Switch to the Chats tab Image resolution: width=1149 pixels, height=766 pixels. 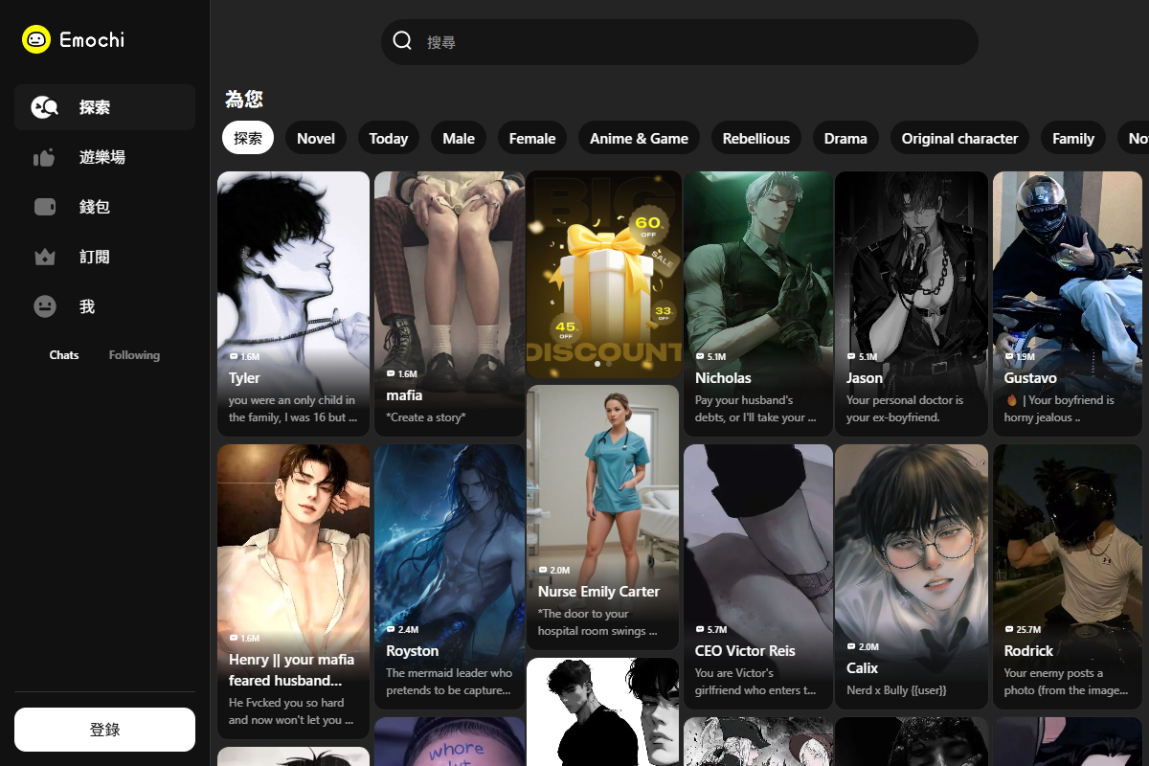click(x=64, y=355)
